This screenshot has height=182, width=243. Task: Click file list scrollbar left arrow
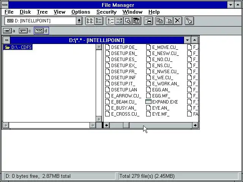coord(106,125)
